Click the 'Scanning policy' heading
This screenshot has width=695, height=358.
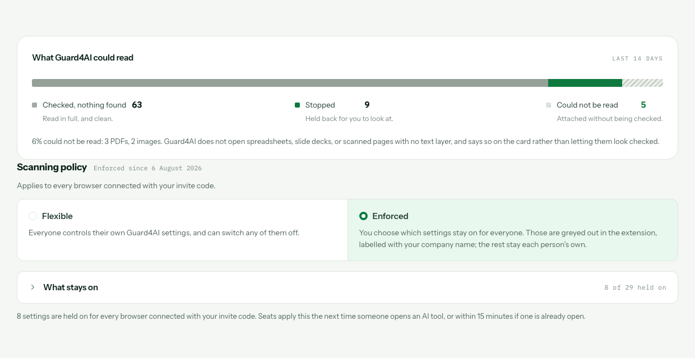[x=52, y=167]
